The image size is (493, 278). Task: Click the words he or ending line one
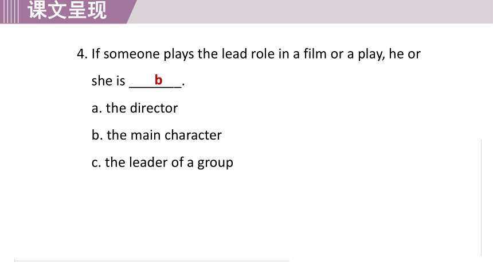tap(404, 54)
